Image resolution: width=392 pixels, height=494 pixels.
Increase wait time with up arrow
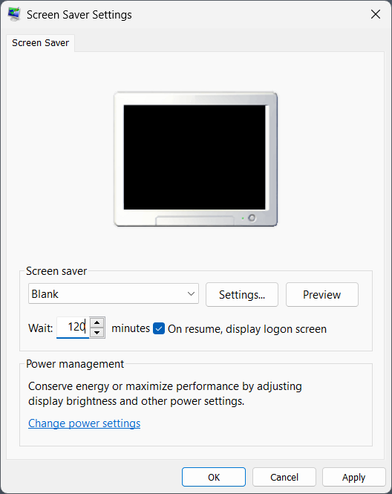point(97,322)
